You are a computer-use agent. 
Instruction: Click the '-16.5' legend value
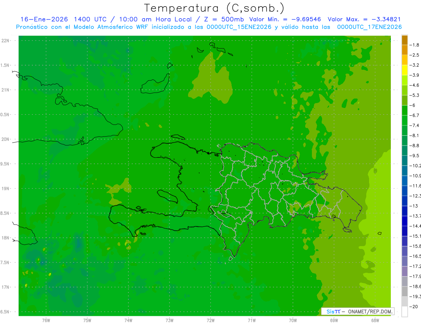[415, 256]
